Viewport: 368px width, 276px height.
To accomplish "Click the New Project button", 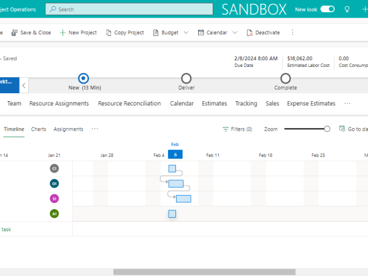I will [x=78, y=33].
